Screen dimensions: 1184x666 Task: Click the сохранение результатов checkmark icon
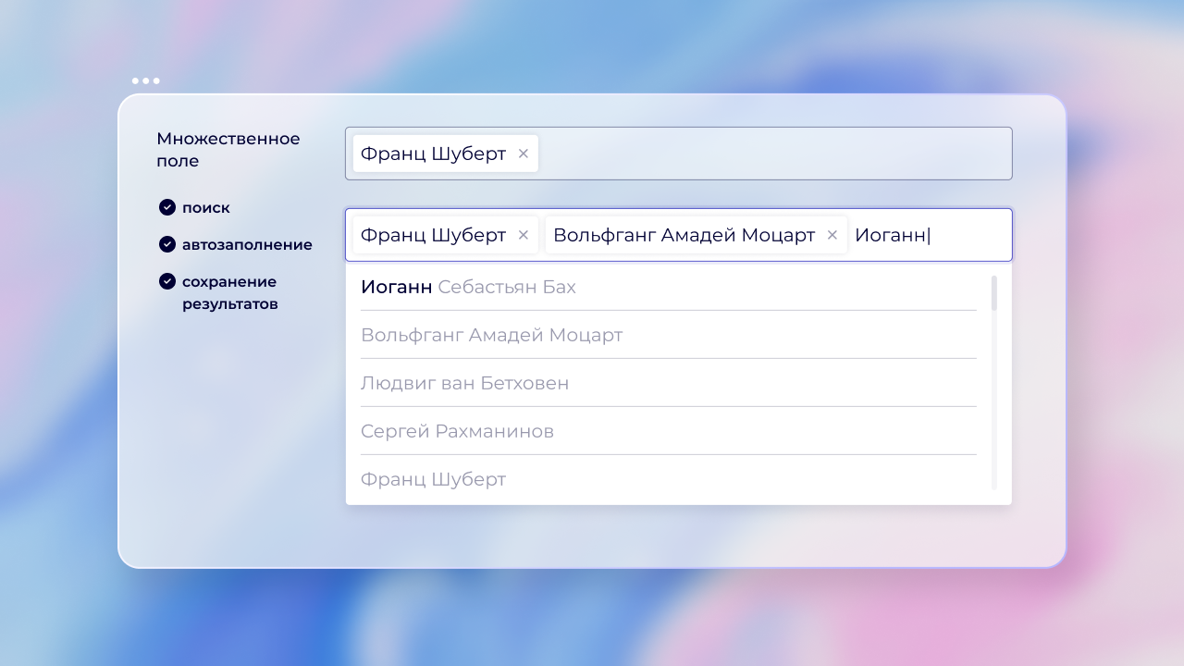(167, 281)
